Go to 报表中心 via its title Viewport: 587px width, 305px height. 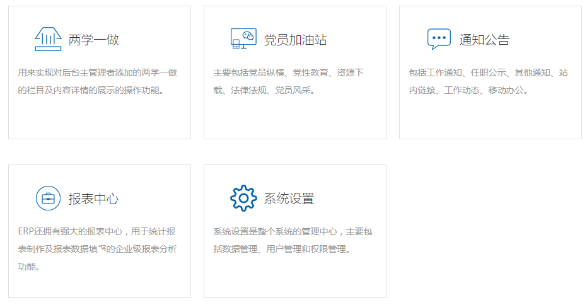pos(93,199)
